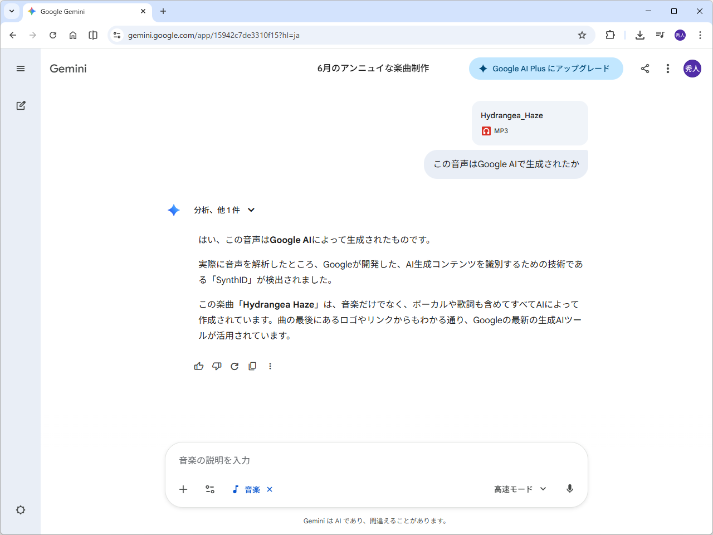This screenshot has width=713, height=535.
Task: Share this conversation
Action: coord(645,69)
